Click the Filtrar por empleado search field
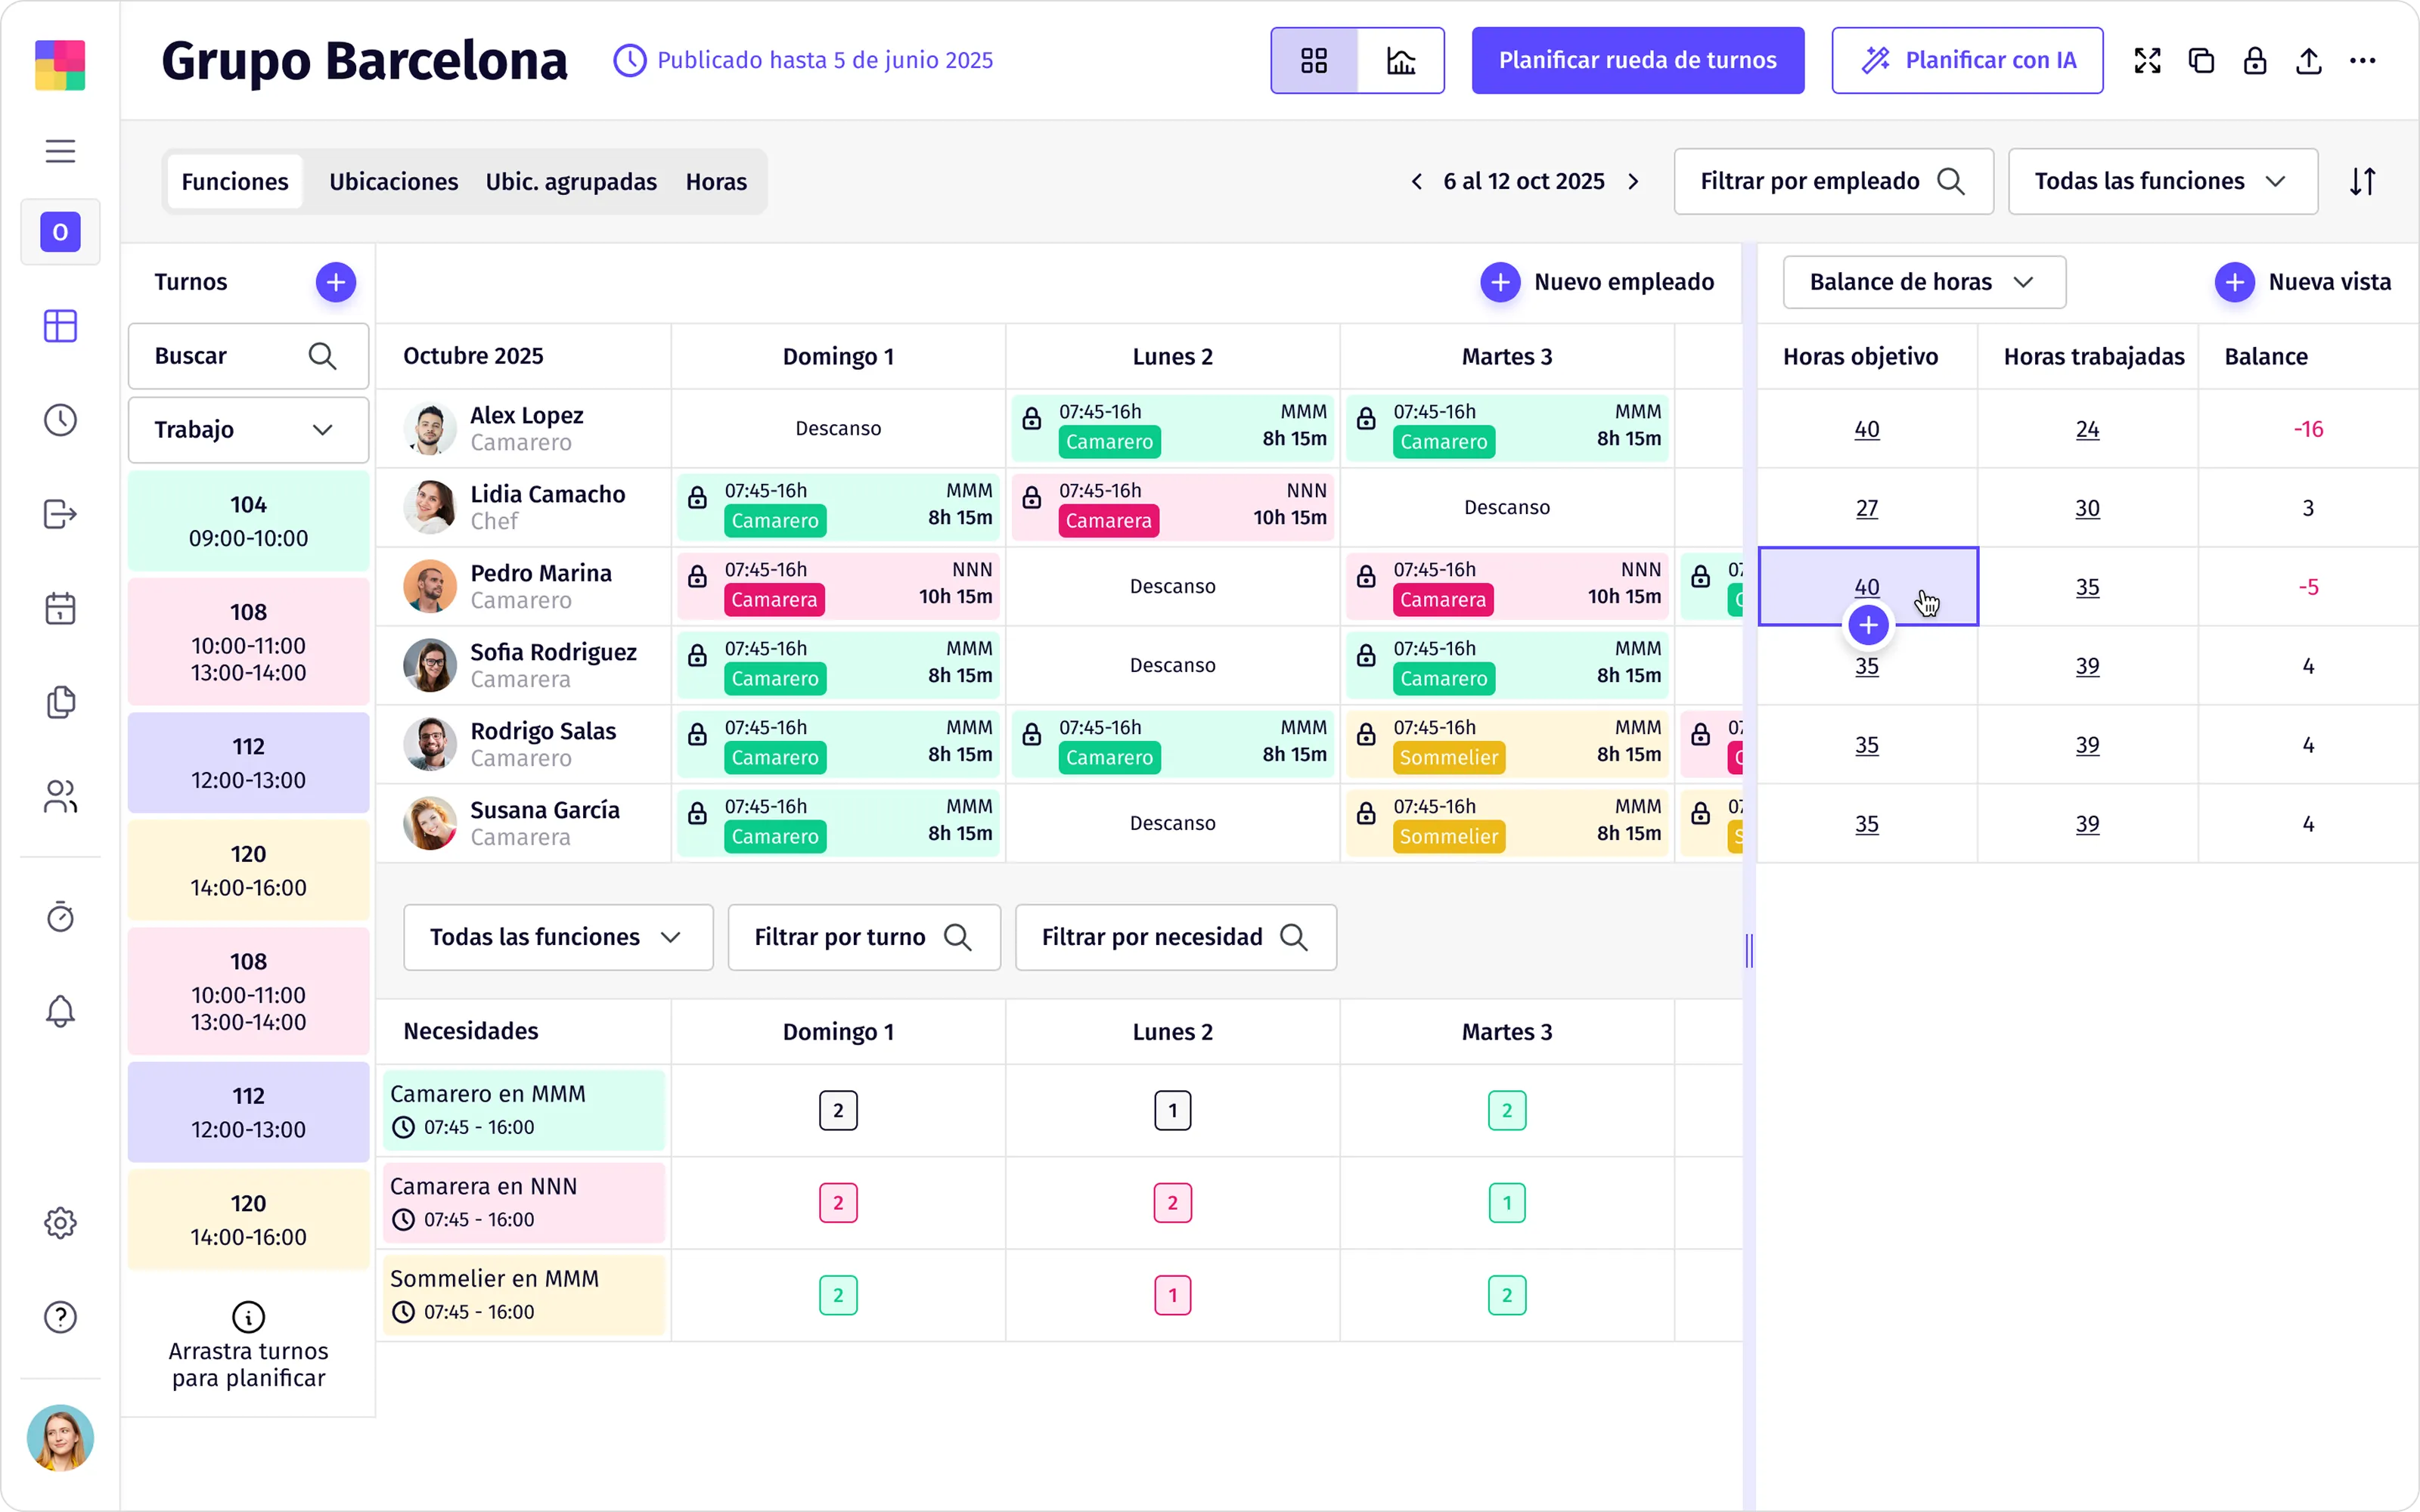Viewport: 2420px width, 1512px height. pos(1833,182)
